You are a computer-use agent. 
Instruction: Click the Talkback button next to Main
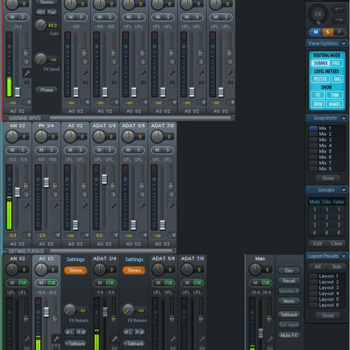click(289, 314)
